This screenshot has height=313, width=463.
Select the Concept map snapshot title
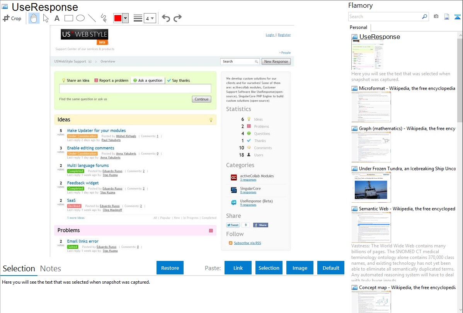point(407,287)
